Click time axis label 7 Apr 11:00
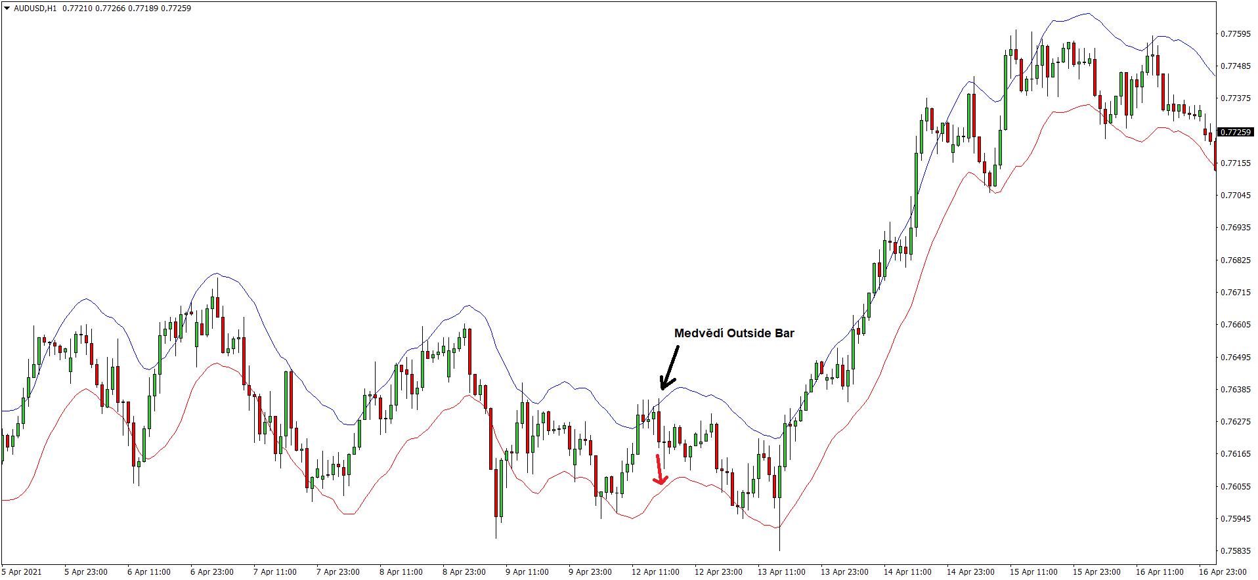This screenshot has width=1258, height=580. [275, 571]
